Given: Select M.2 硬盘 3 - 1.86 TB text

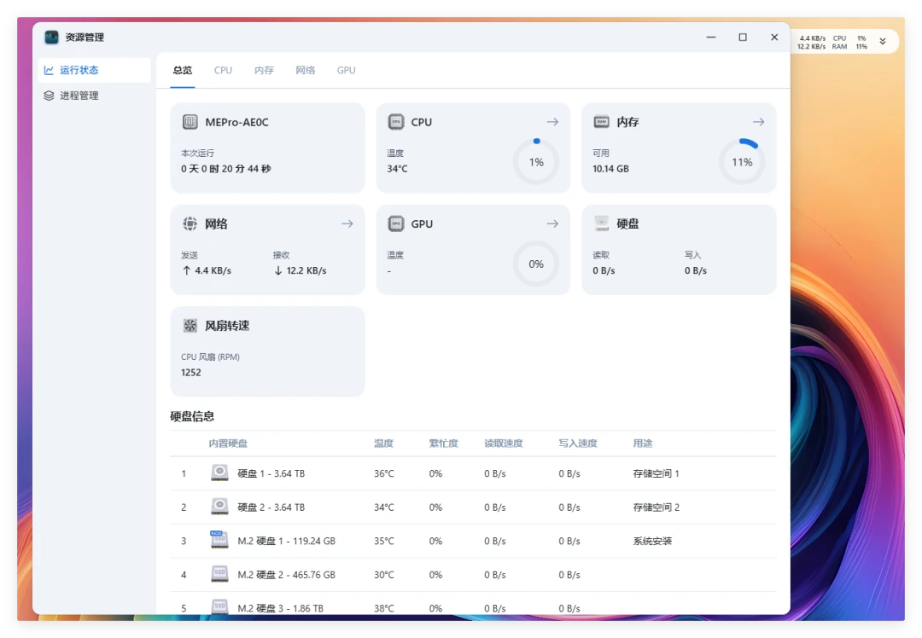Looking at the screenshot, I should tap(281, 608).
